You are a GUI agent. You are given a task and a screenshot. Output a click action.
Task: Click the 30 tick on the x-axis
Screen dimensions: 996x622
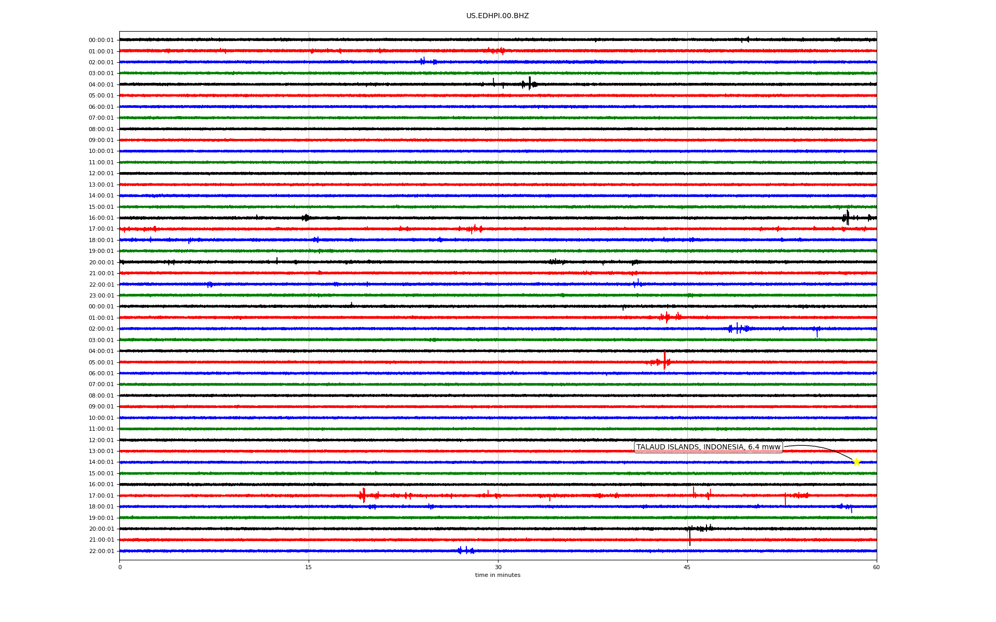498,567
